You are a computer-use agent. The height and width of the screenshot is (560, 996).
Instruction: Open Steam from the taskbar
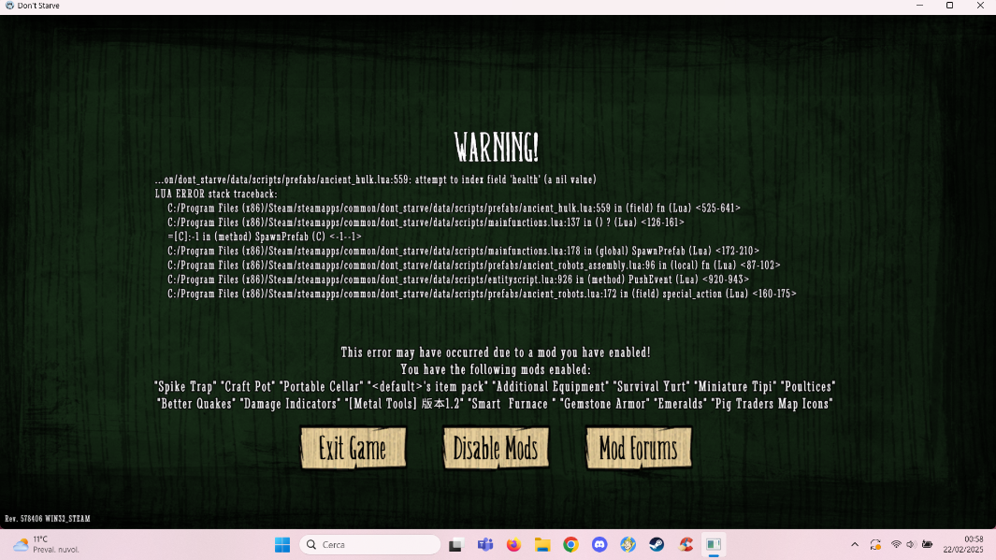(656, 544)
